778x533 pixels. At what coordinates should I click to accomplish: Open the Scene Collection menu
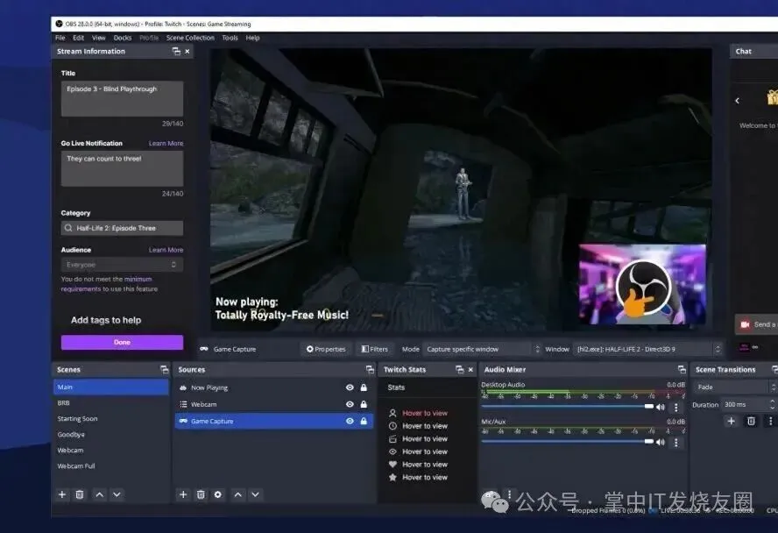pyautogui.click(x=190, y=38)
